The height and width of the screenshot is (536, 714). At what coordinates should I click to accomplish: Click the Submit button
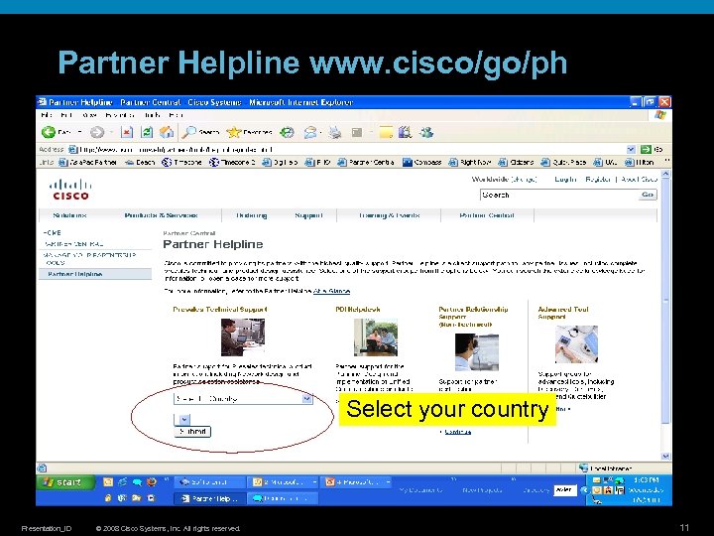(192, 432)
